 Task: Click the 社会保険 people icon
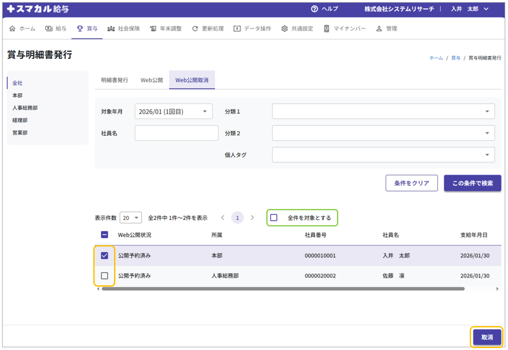111,29
